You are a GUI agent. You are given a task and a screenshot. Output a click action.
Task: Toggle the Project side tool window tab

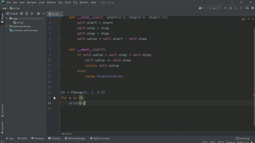pos(2,18)
